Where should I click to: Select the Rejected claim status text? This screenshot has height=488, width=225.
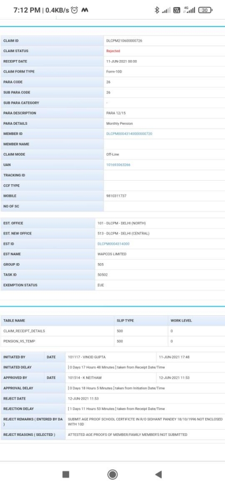pos(113,51)
